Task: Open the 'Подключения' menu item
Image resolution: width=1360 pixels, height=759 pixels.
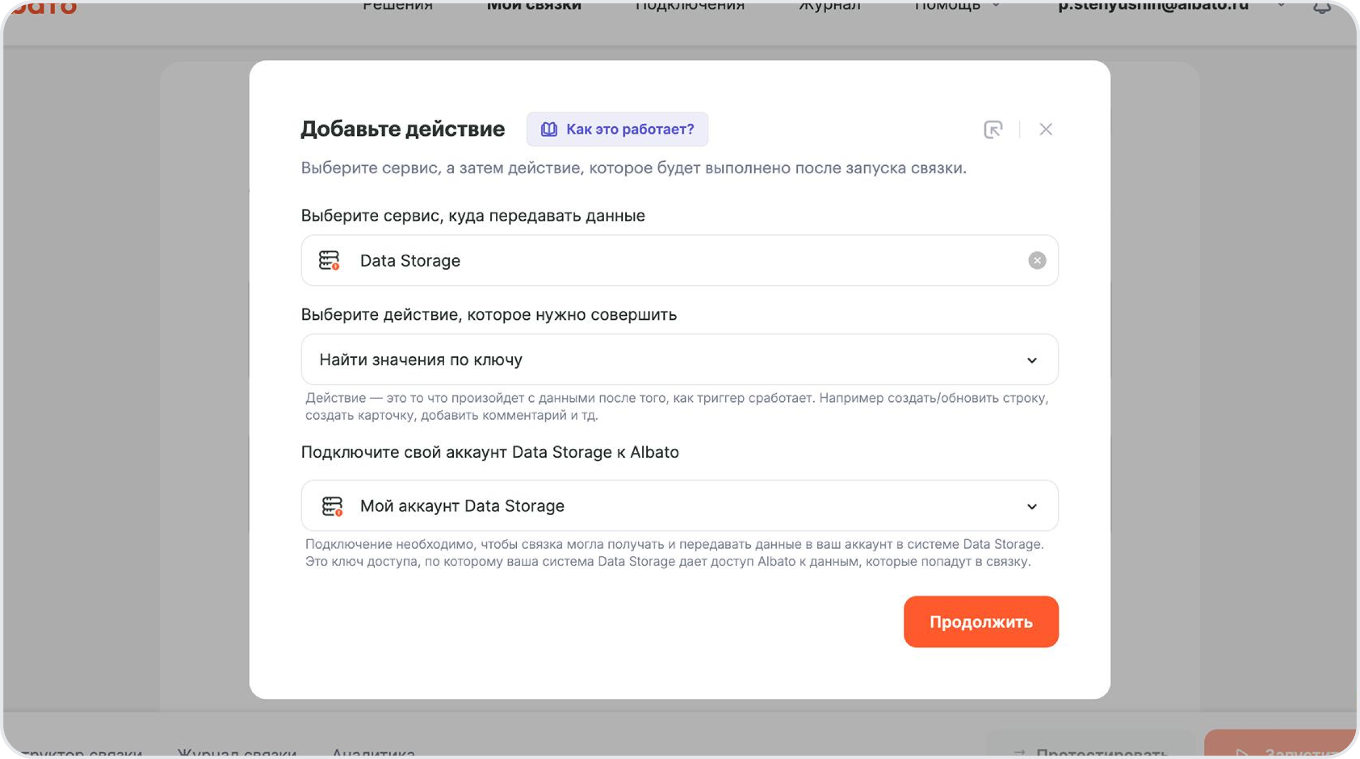Action: [x=690, y=6]
